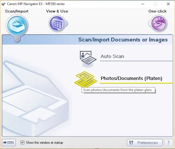Screen dimensions: 175x149
Task: Switch to the Scan/Import tab label
Action: point(17,11)
